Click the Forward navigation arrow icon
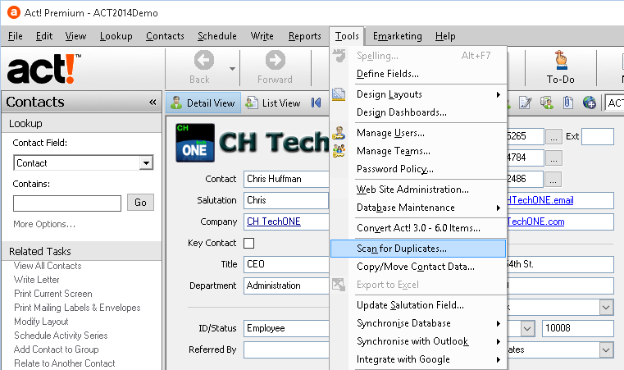The image size is (624, 370). click(276, 60)
